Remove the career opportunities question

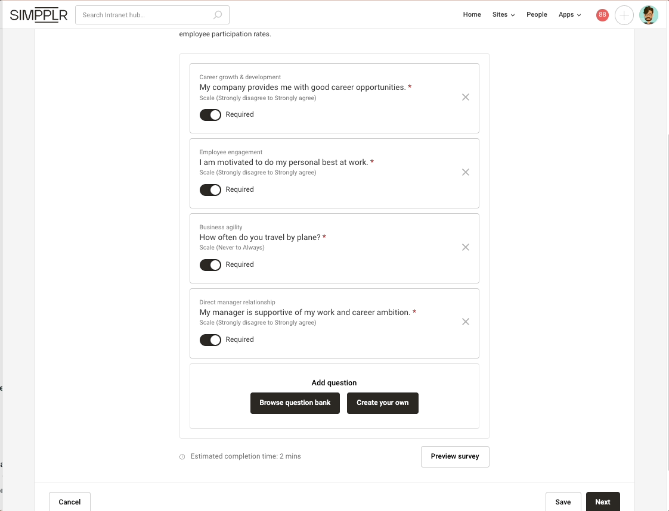(466, 97)
